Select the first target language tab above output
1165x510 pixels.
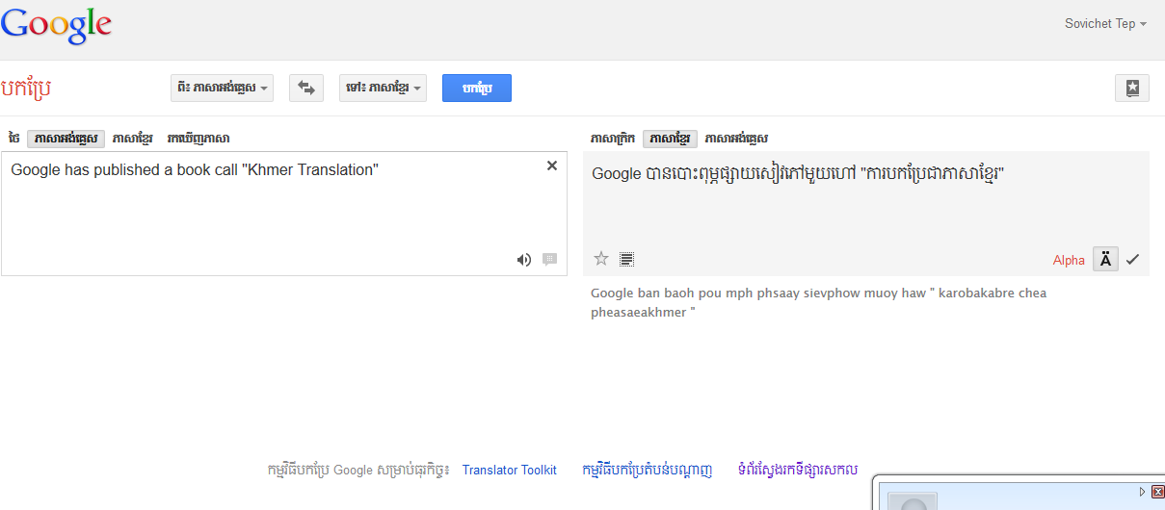coord(612,139)
